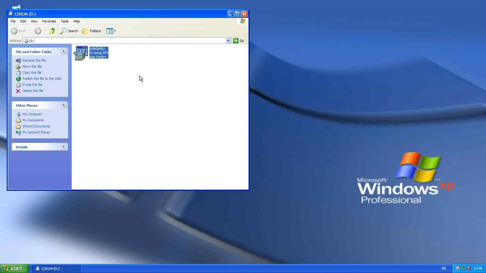
Task: Close the CDROM (D:) window
Action: (x=245, y=14)
